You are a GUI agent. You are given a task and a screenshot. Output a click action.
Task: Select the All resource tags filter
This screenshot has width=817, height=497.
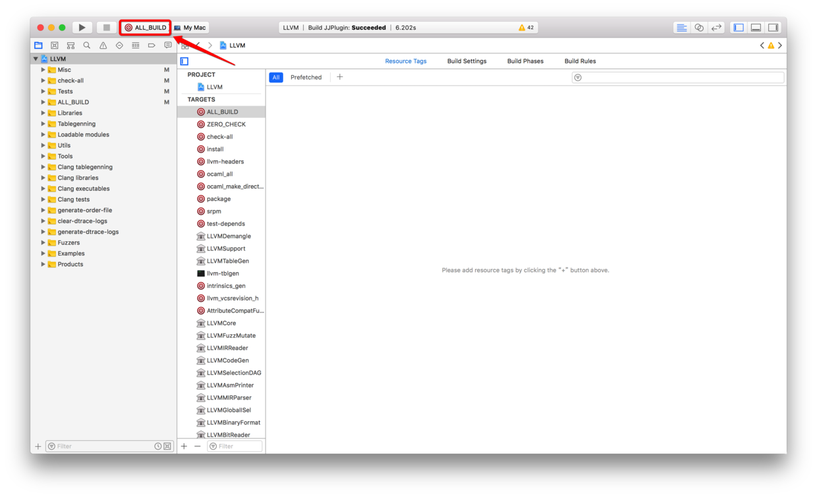tap(276, 77)
